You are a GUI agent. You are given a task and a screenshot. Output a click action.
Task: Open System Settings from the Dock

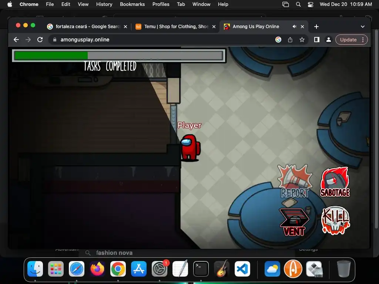click(160, 269)
